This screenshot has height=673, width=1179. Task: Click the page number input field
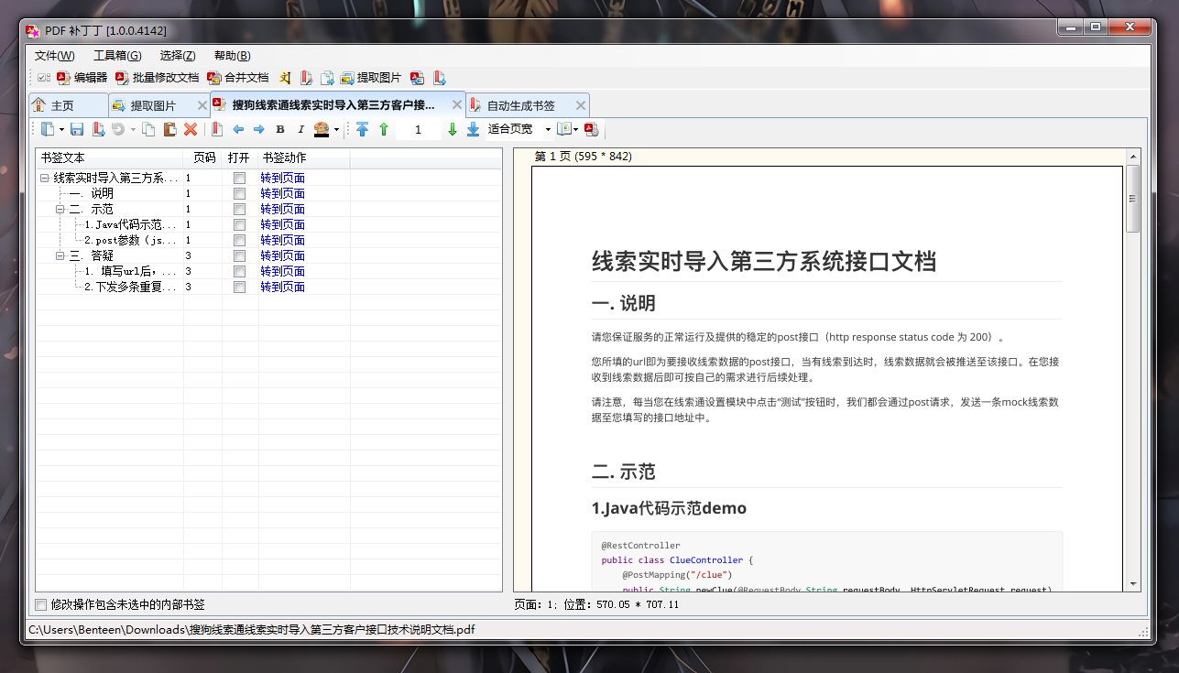pos(418,130)
